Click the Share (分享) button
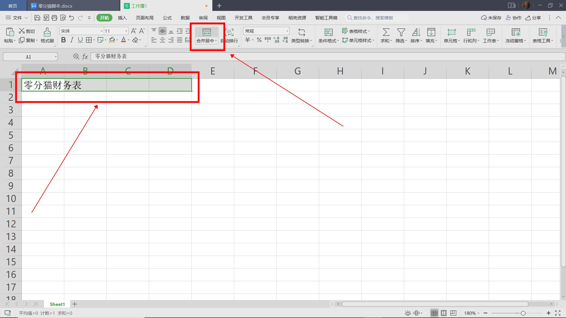 click(533, 18)
